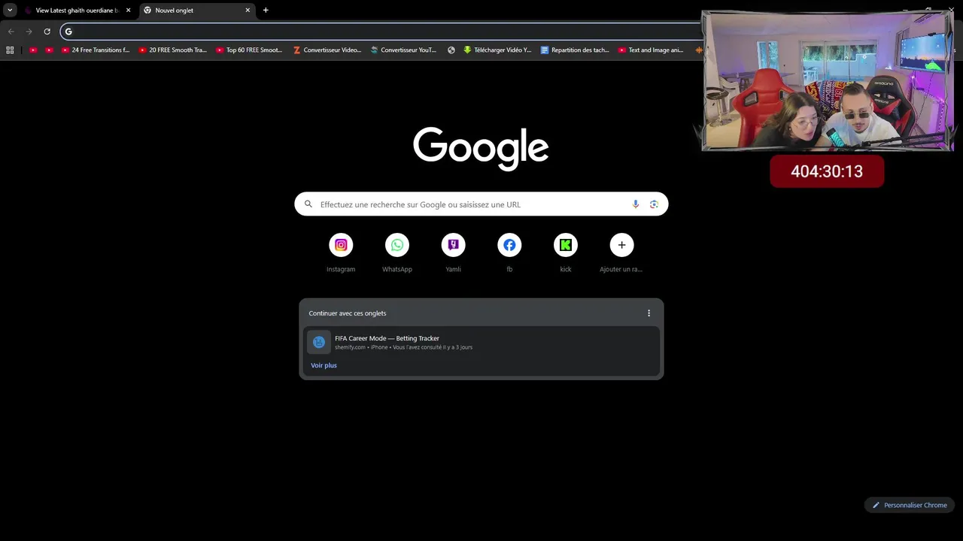The height and width of the screenshot is (541, 963).
Task: Open the Top 60 FREE Smoot... bookmark
Action: (x=250, y=50)
